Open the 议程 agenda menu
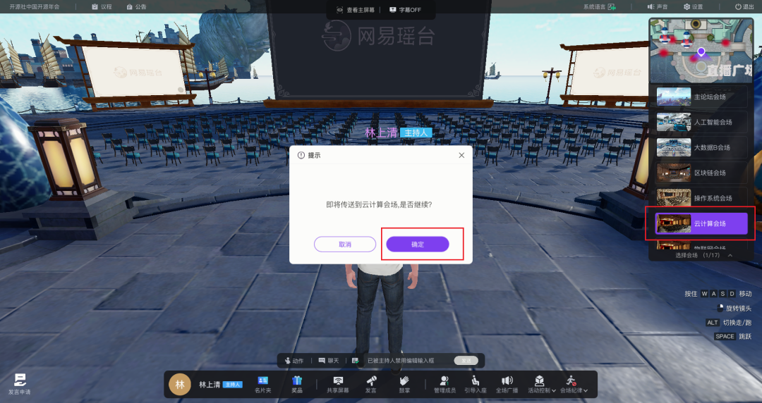Image resolution: width=762 pixels, height=403 pixels. click(102, 7)
